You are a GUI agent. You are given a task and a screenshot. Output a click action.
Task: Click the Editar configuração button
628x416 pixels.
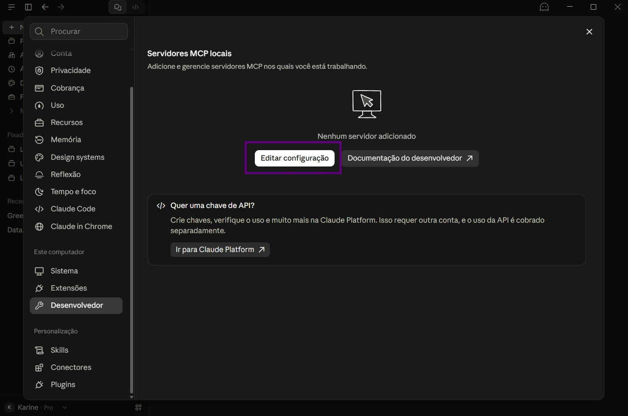(x=295, y=158)
